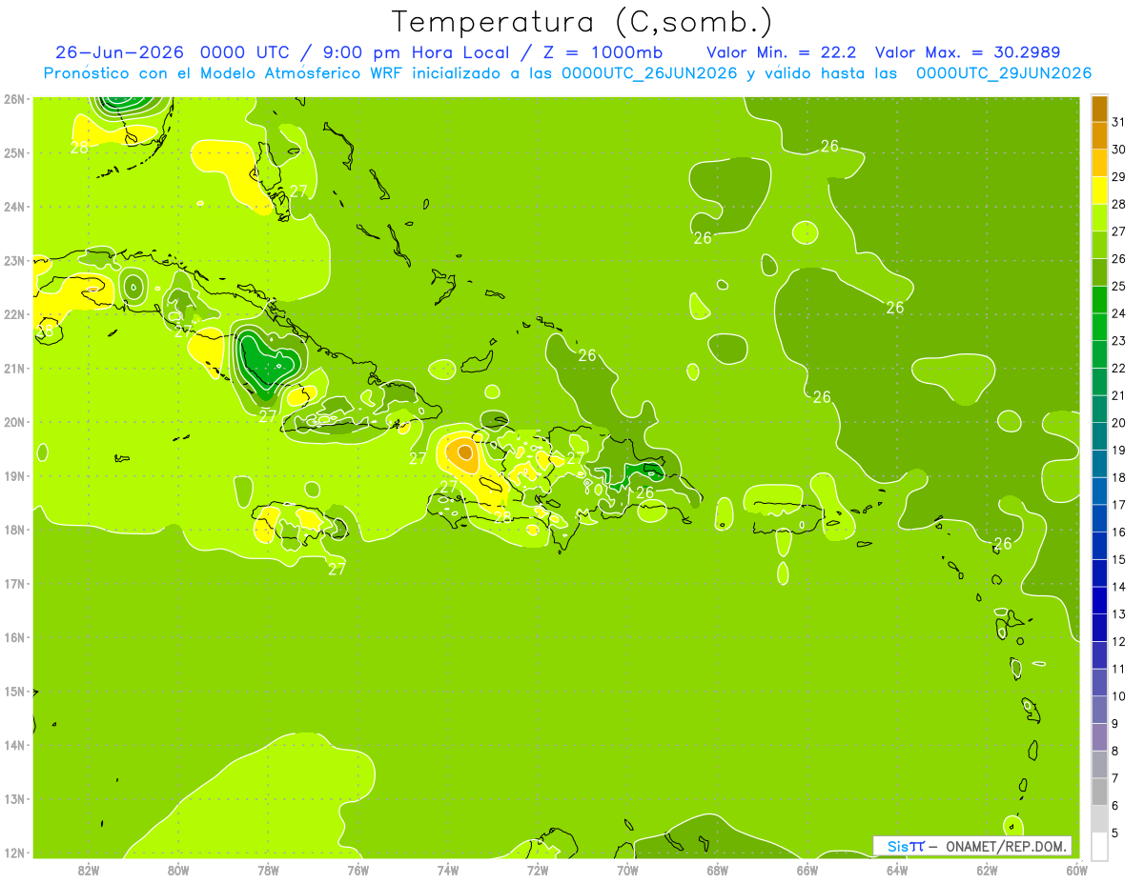Click the "21N" latitude axis label
Screen dimensions: 1144x883
[13, 368]
